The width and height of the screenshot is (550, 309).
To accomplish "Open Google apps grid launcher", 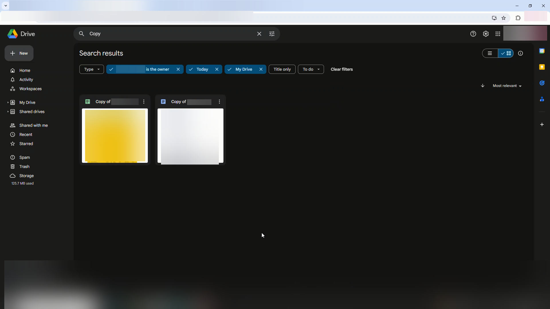I will [x=498, y=34].
